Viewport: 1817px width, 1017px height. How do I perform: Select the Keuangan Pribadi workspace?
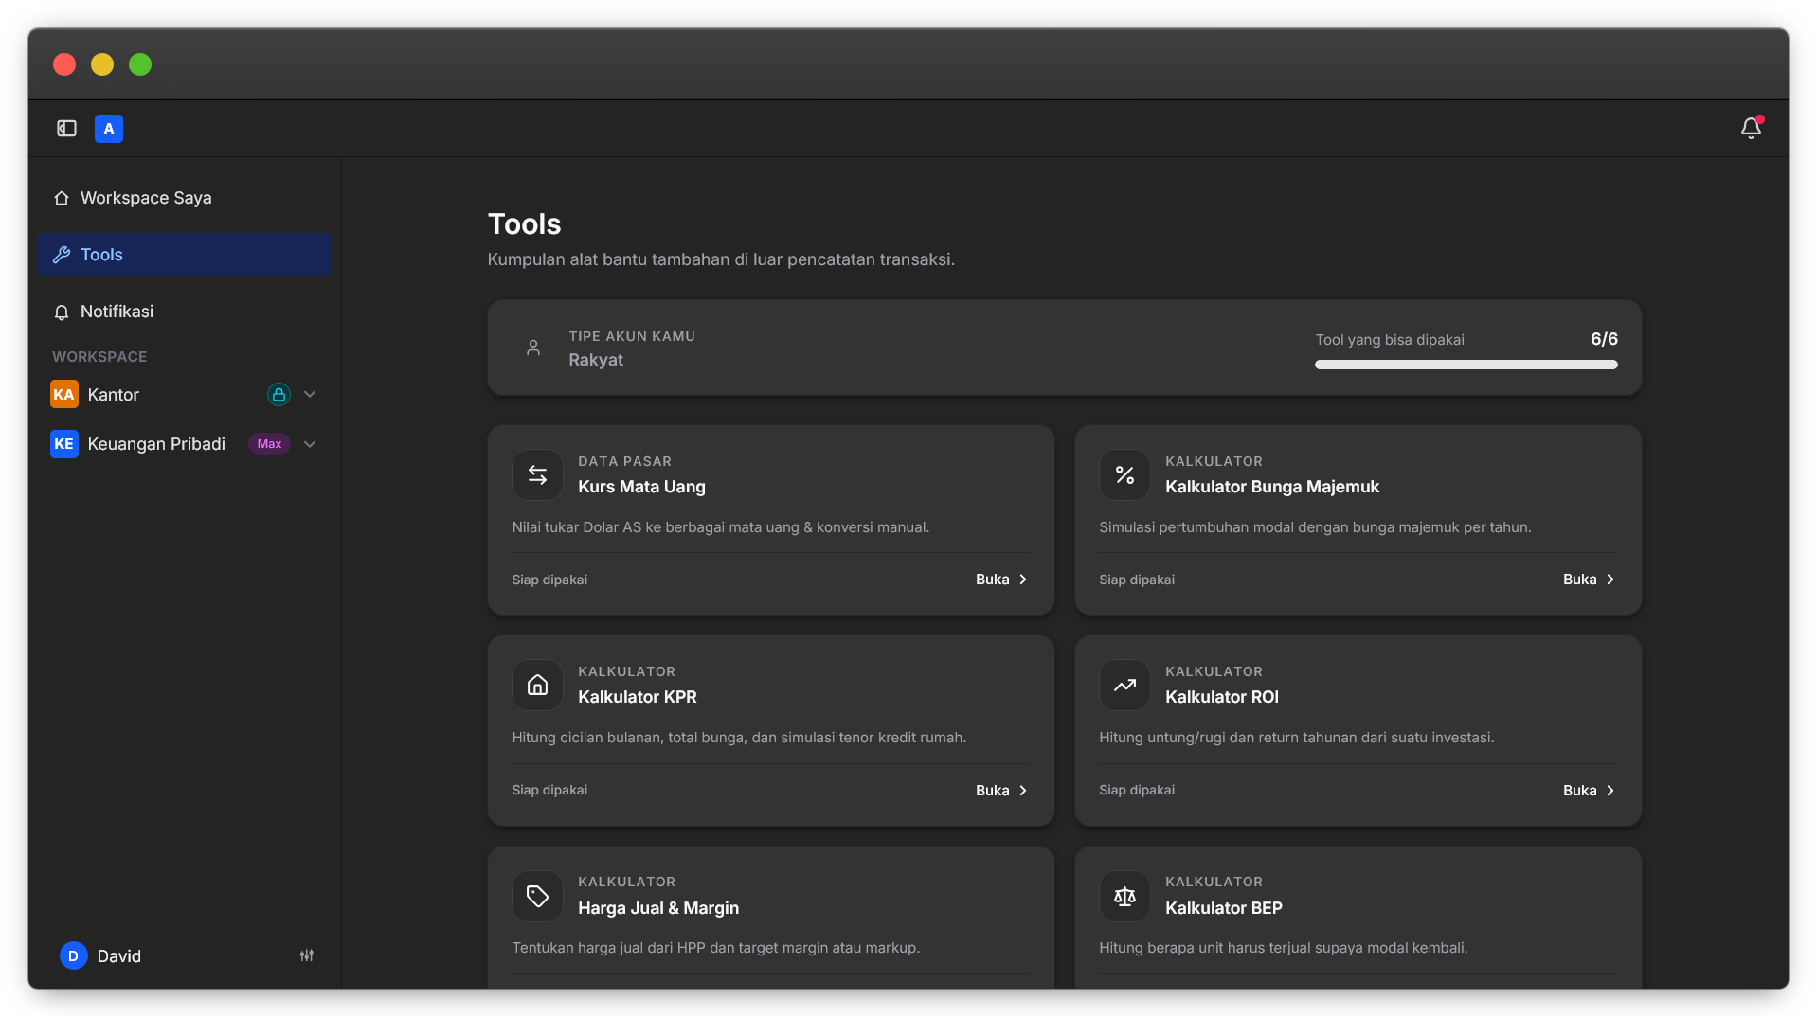coord(156,444)
